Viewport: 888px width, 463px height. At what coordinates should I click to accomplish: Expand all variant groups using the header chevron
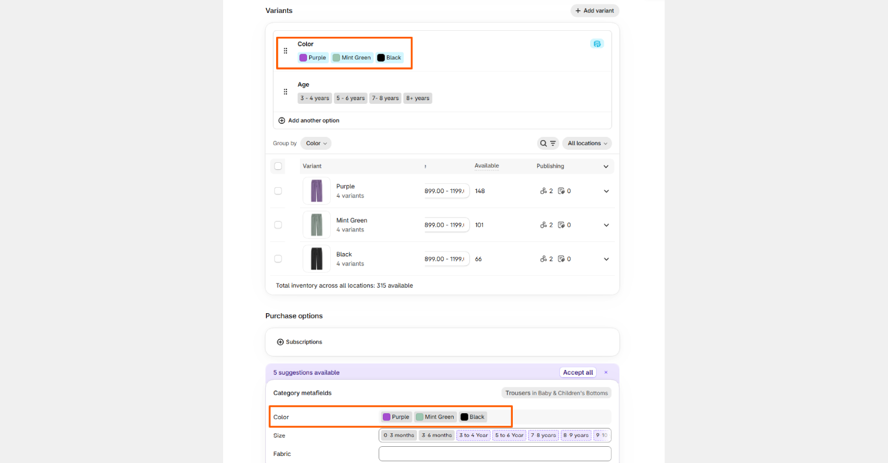pyautogui.click(x=606, y=167)
